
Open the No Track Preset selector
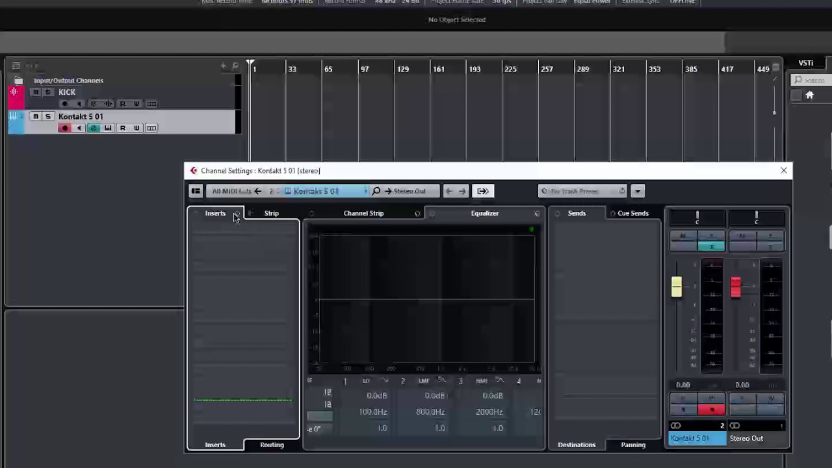pyautogui.click(x=583, y=191)
